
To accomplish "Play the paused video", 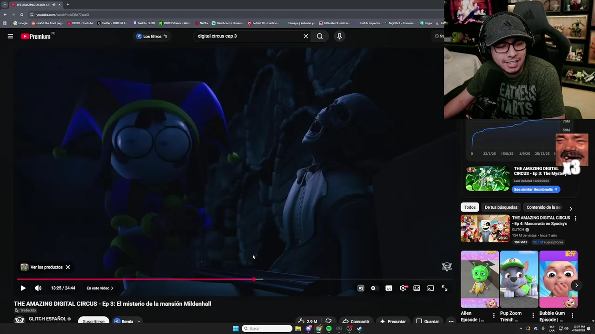I will pos(23,288).
